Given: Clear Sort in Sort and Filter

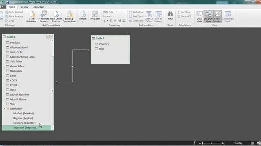Looking at the screenshot, I should click(136, 21).
